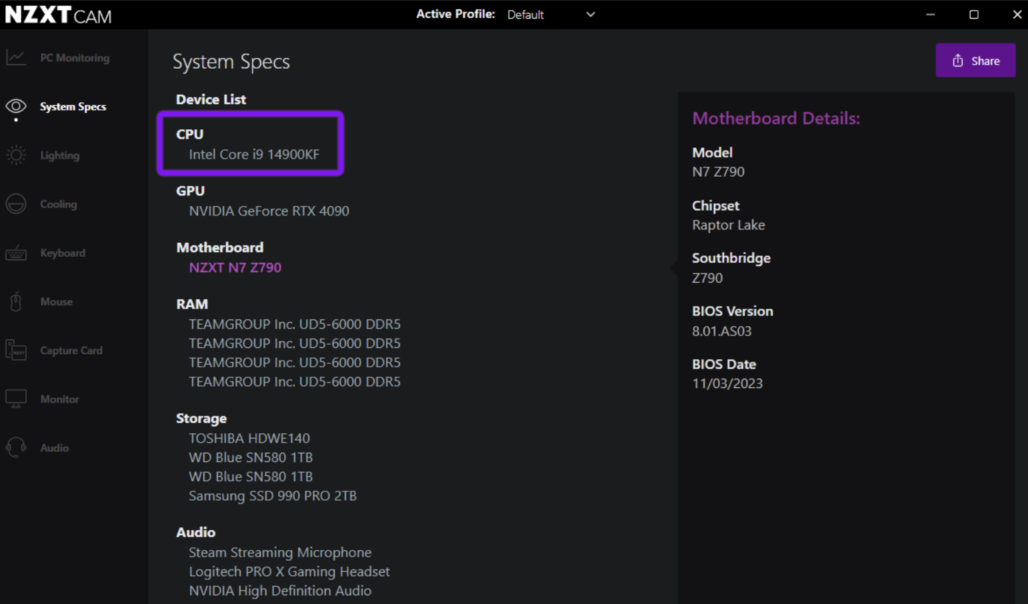
Task: Click the Southbridge value Z790
Action: 707,278
